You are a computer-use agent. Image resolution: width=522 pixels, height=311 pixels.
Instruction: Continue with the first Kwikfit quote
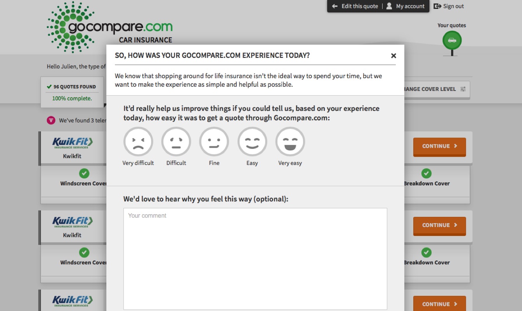click(x=439, y=147)
